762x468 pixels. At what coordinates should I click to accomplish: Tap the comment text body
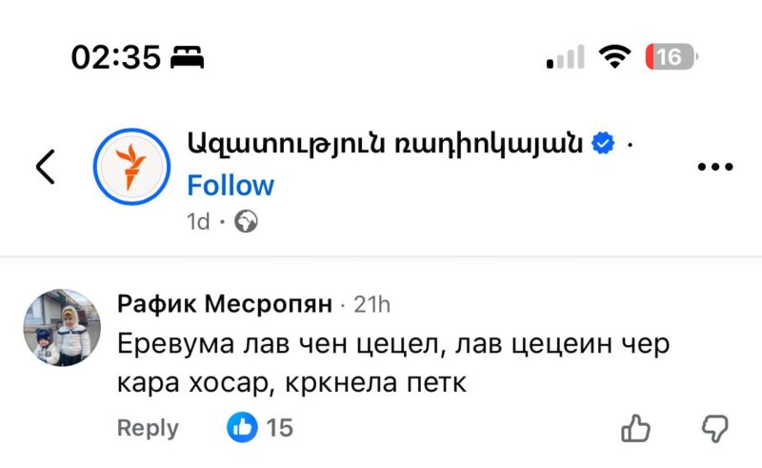click(381, 364)
